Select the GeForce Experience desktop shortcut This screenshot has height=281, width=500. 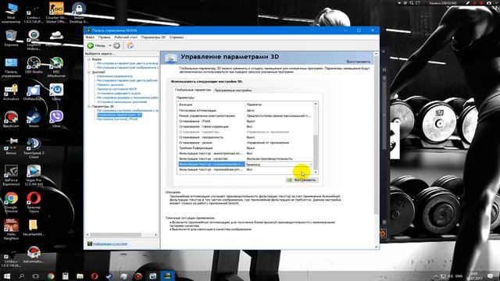(11, 175)
